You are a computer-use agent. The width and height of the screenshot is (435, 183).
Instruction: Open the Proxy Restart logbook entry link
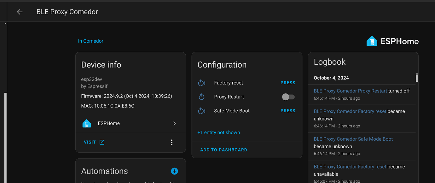coord(350,91)
